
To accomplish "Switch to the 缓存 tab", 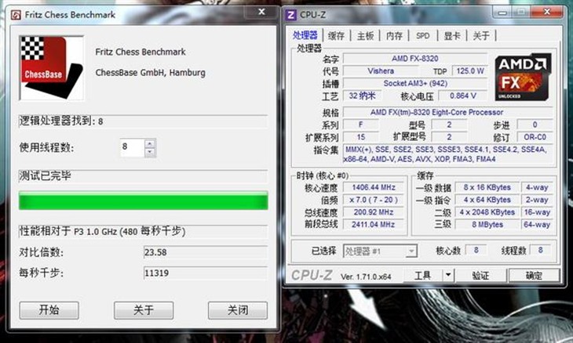I will pos(336,36).
